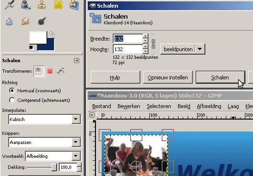The height and width of the screenshot is (176, 253).
Task: Open the Beeld menu
Action: pyautogui.click(x=184, y=106)
